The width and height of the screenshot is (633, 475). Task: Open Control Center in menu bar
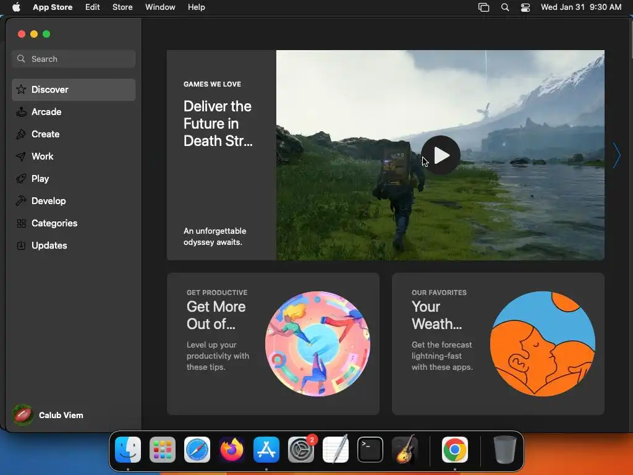click(x=525, y=7)
